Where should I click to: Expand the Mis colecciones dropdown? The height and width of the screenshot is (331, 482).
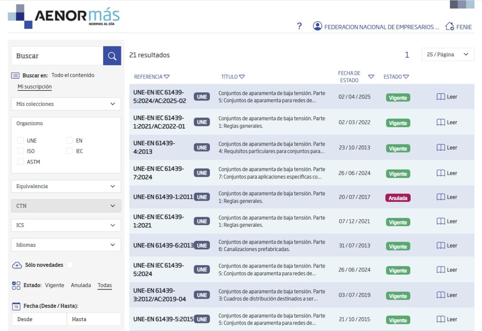pos(66,104)
